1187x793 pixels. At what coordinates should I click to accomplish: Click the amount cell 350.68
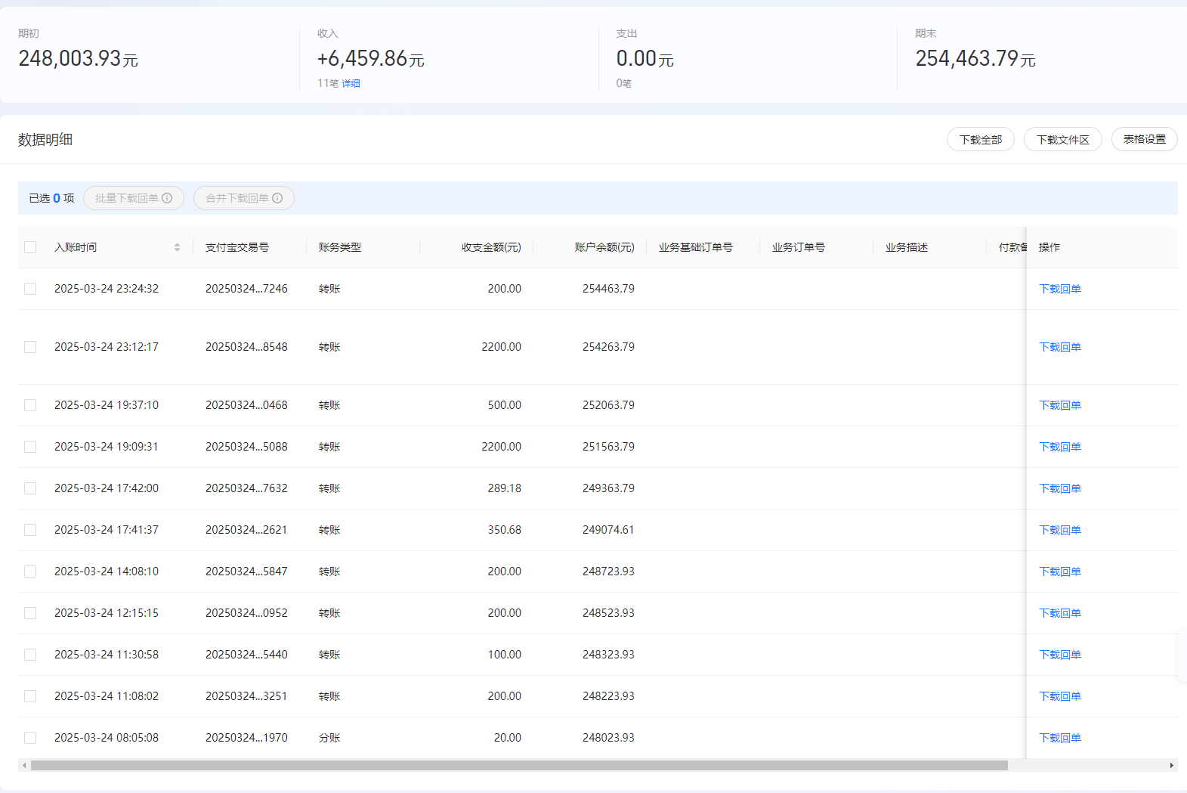click(x=505, y=530)
